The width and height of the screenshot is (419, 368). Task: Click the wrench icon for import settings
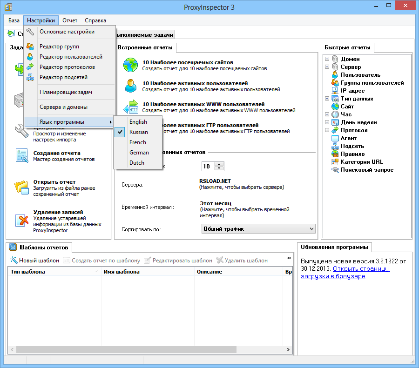coord(22,131)
